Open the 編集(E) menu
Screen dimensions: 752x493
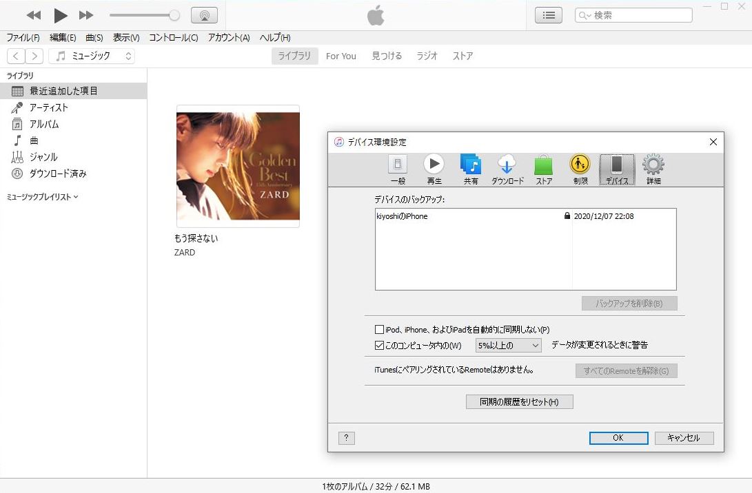[63, 37]
